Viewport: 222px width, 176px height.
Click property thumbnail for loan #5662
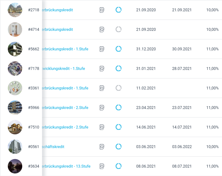tap(15, 49)
